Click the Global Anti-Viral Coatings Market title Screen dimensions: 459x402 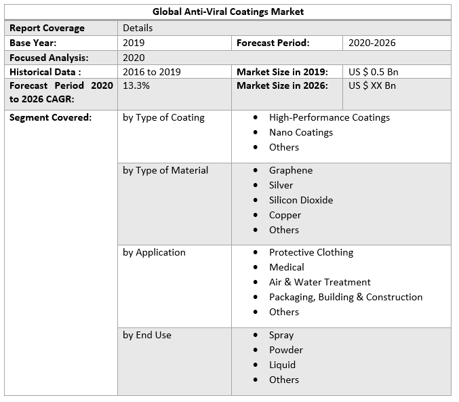coord(228,12)
